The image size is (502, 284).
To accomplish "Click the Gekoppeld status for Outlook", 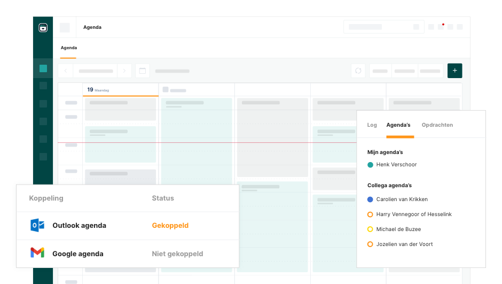I will (x=170, y=226).
